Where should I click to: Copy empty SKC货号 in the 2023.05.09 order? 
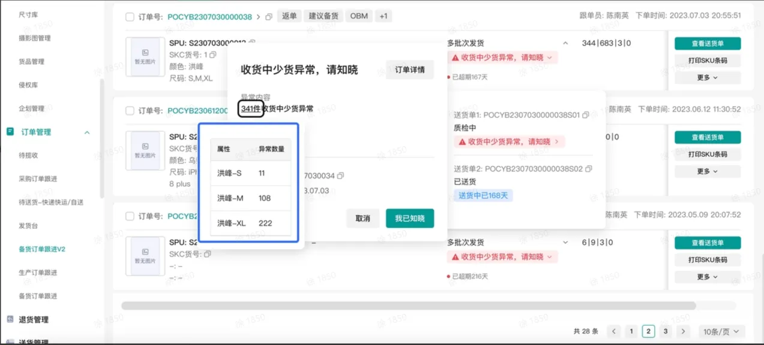tap(208, 255)
